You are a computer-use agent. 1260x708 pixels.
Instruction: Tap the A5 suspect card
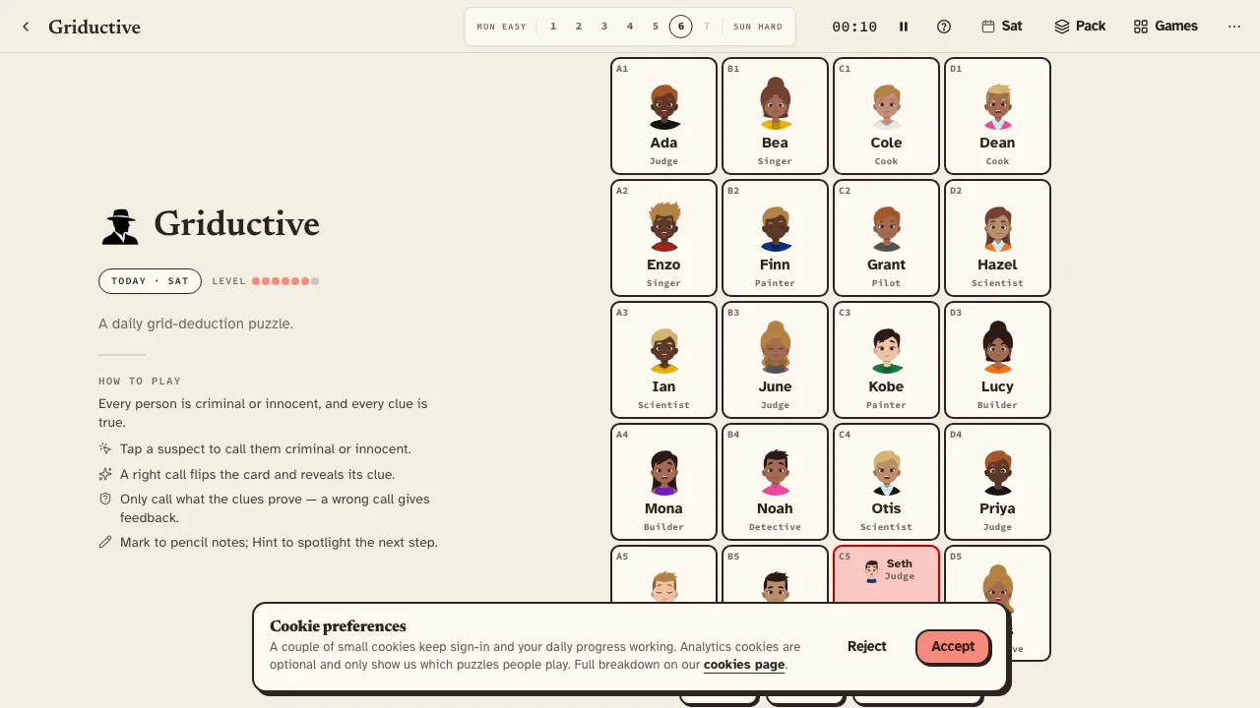point(663,573)
